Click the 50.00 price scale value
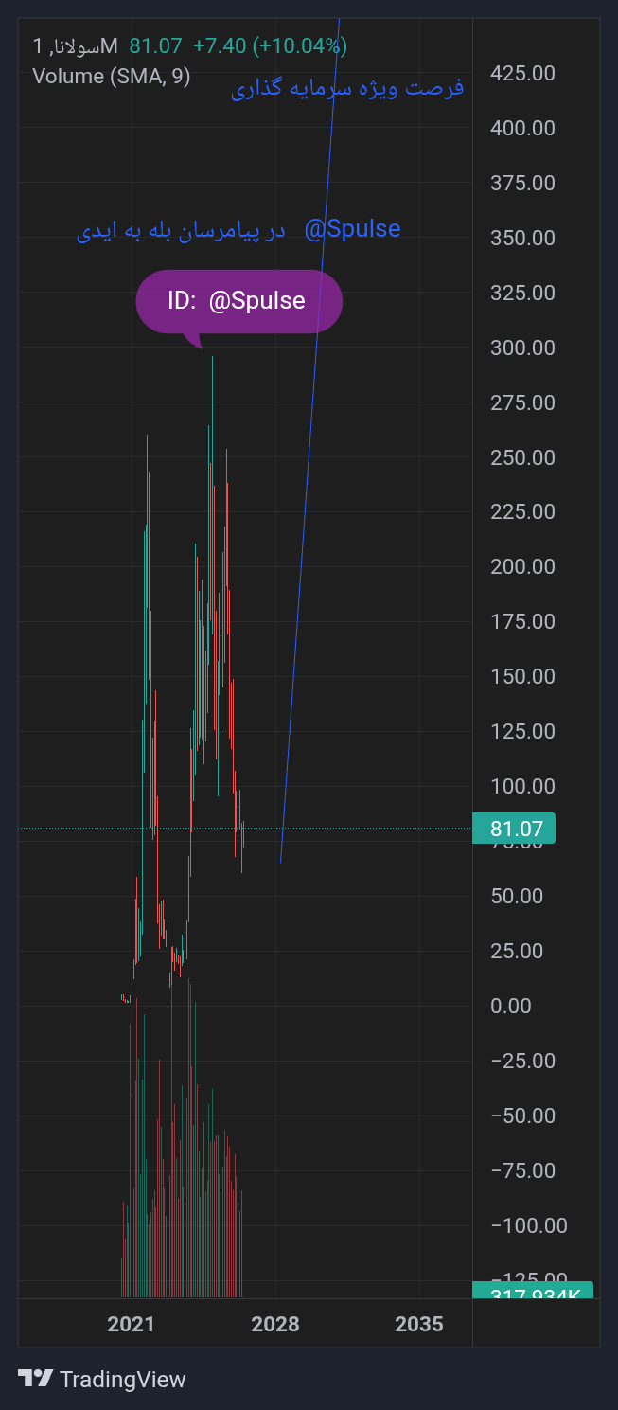The width and height of the screenshot is (618, 1410). [x=517, y=896]
